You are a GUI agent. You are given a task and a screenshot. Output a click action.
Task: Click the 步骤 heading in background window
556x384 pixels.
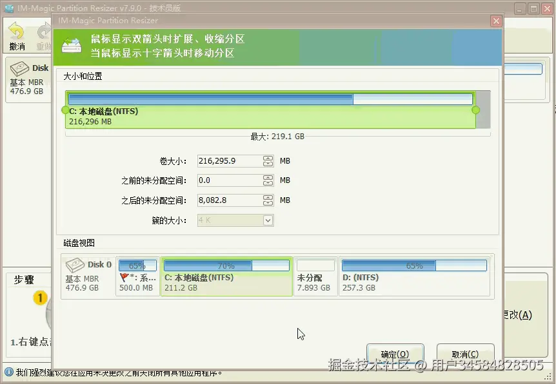click(x=24, y=280)
